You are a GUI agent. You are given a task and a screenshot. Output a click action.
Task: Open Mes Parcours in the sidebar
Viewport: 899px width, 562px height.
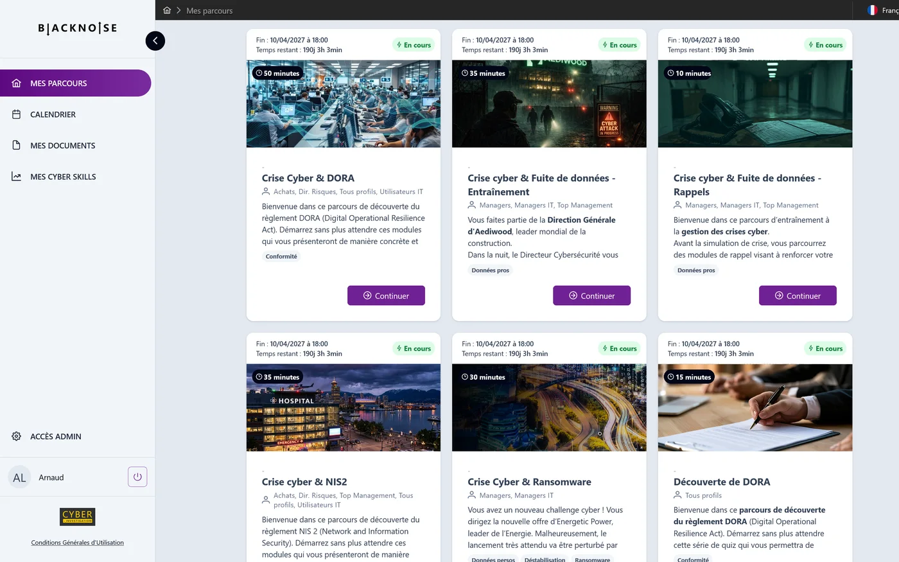pos(76,83)
